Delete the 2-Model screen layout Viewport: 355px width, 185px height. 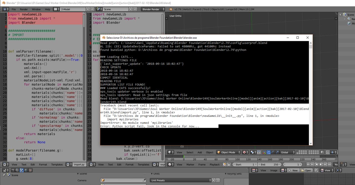[x=92, y=9]
